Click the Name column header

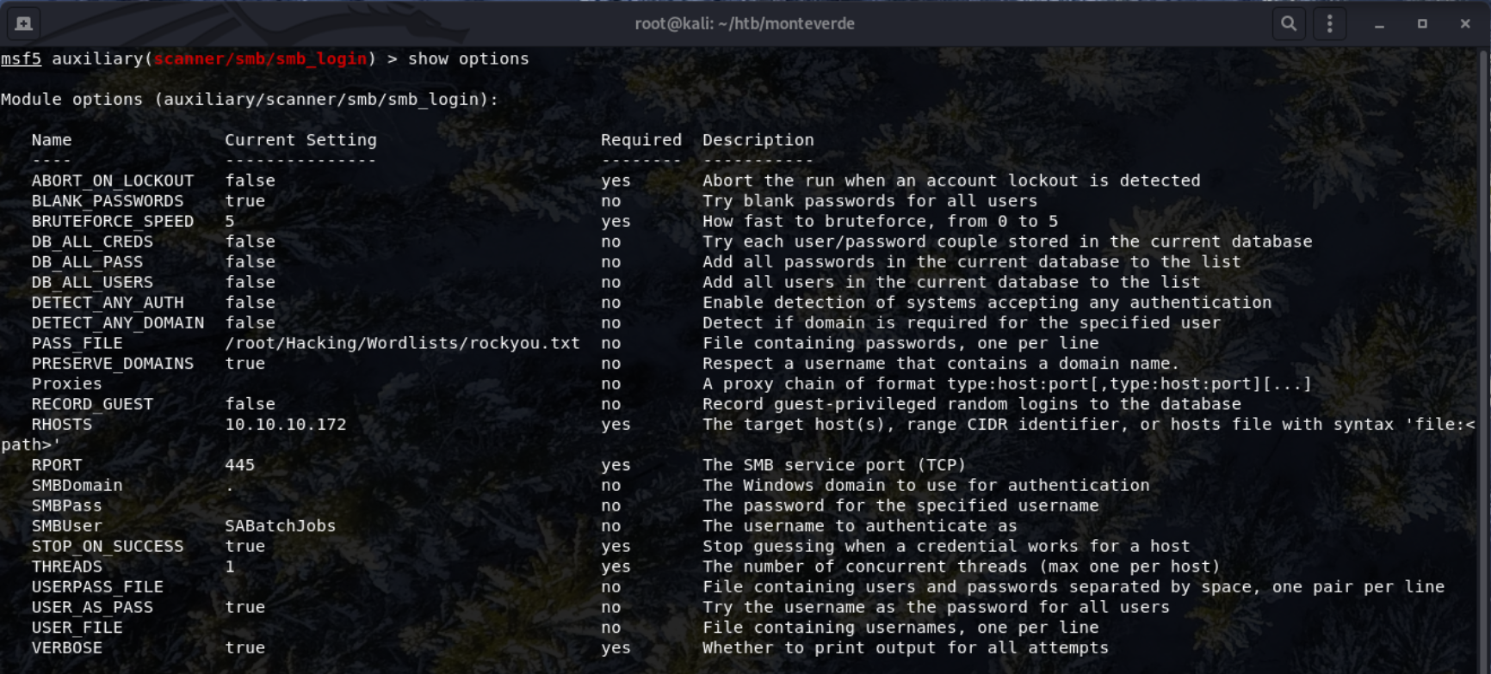pyautogui.click(x=52, y=139)
